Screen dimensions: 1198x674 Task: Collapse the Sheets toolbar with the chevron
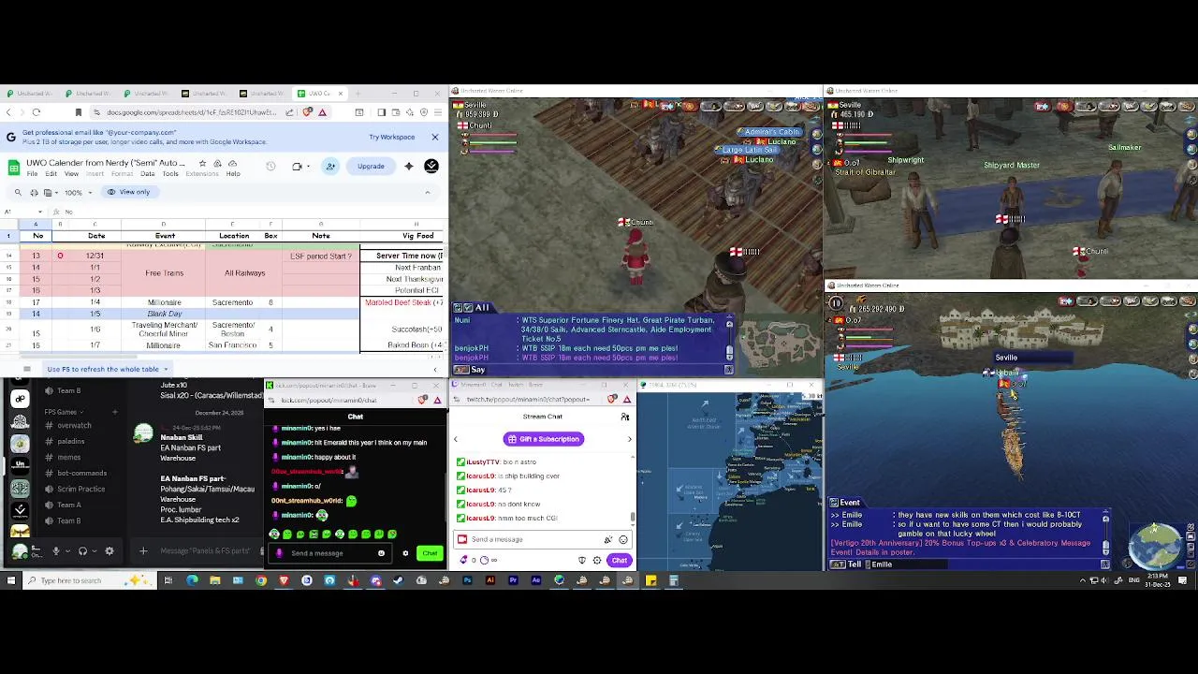428,192
